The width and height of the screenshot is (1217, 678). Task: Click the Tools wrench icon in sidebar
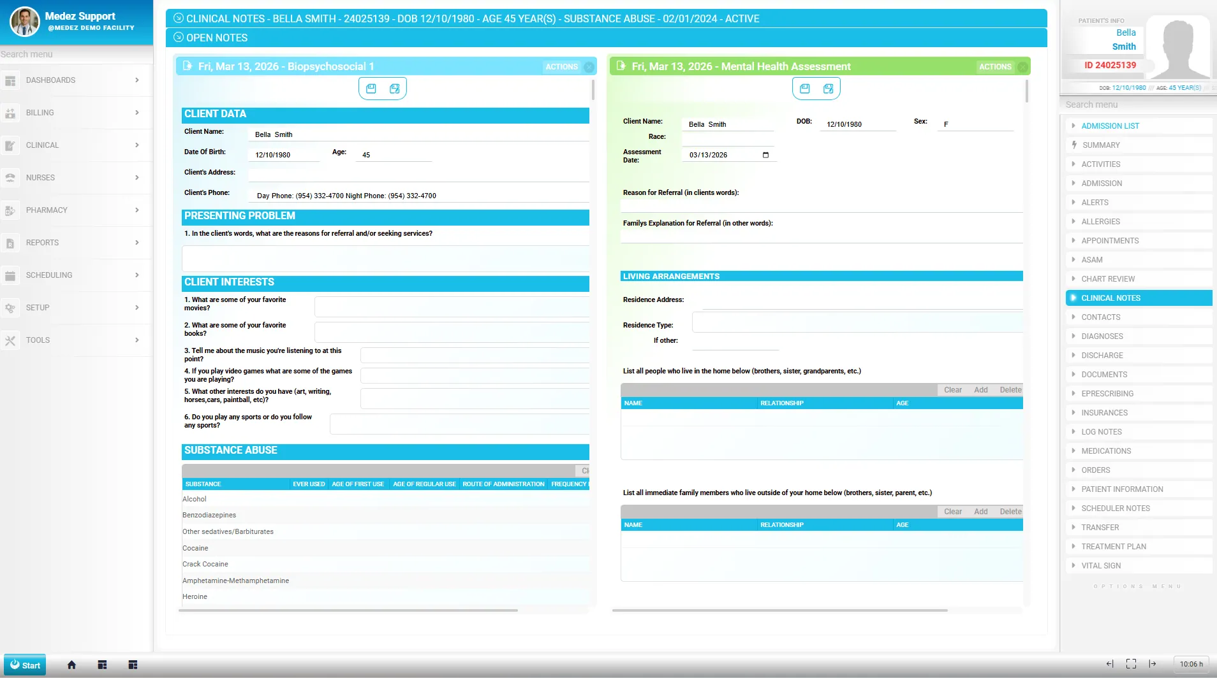[x=10, y=340]
